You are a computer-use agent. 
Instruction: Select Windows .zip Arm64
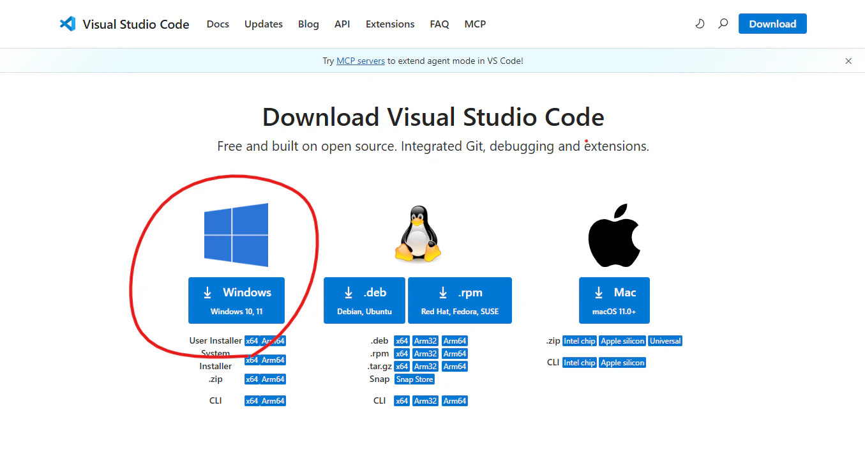coord(273,379)
